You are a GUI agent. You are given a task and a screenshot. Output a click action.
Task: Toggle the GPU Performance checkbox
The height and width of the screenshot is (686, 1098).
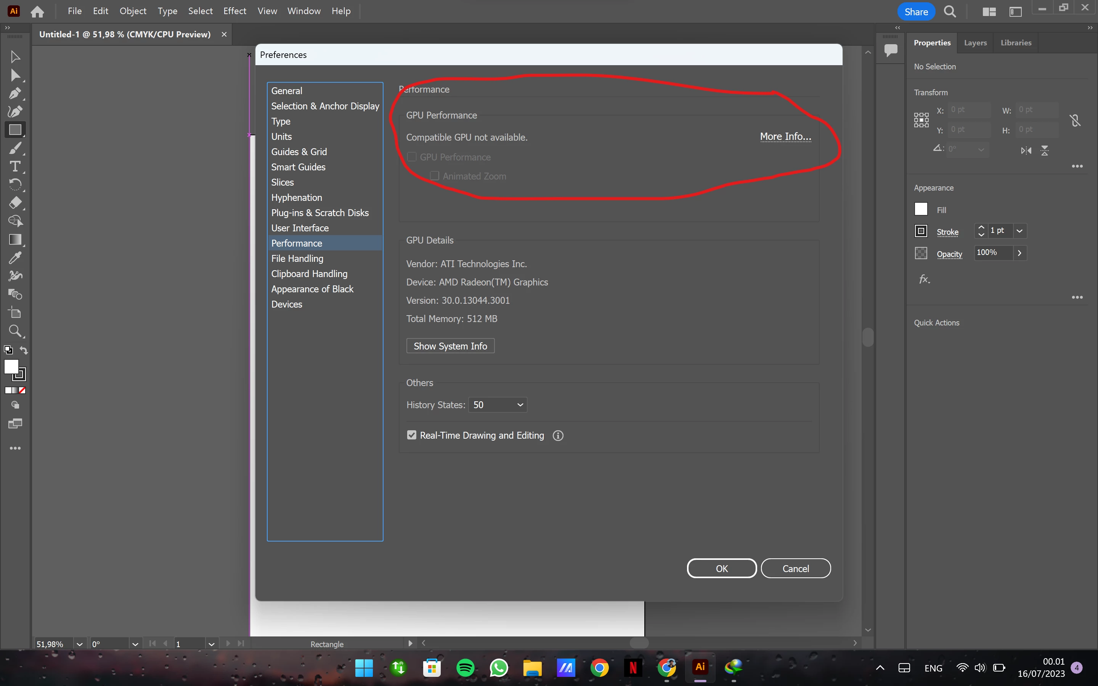(x=411, y=157)
